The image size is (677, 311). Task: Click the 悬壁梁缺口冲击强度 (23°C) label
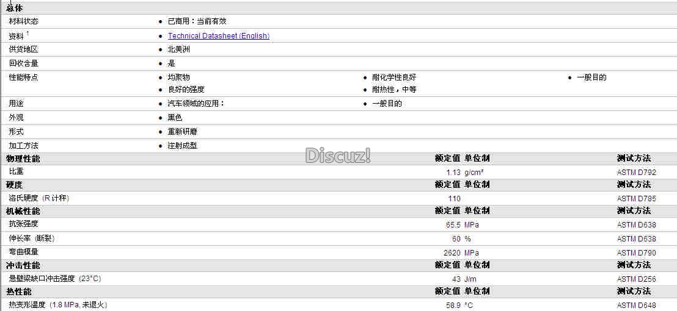[55, 279]
